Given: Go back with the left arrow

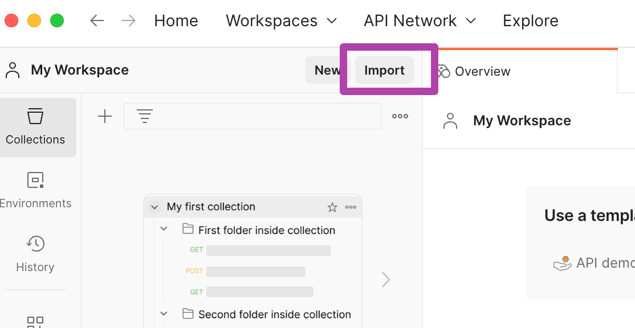Looking at the screenshot, I should (97, 20).
